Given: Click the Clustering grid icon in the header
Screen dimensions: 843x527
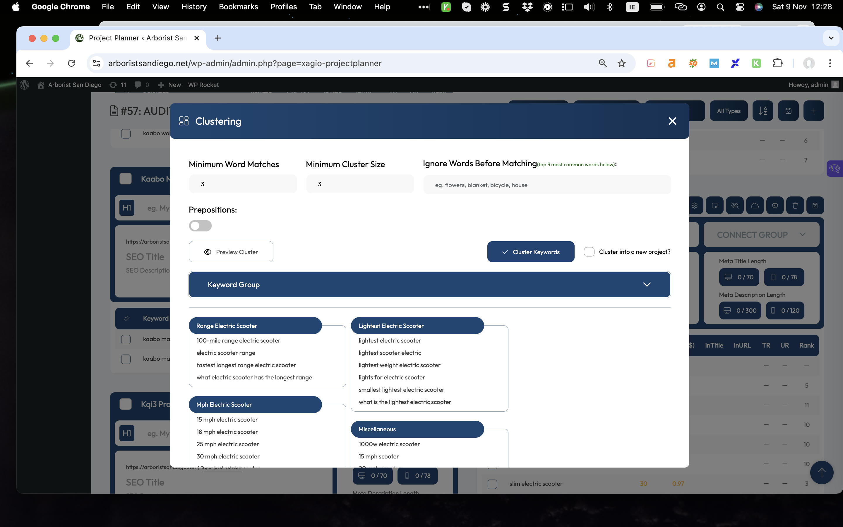Looking at the screenshot, I should pos(184,121).
